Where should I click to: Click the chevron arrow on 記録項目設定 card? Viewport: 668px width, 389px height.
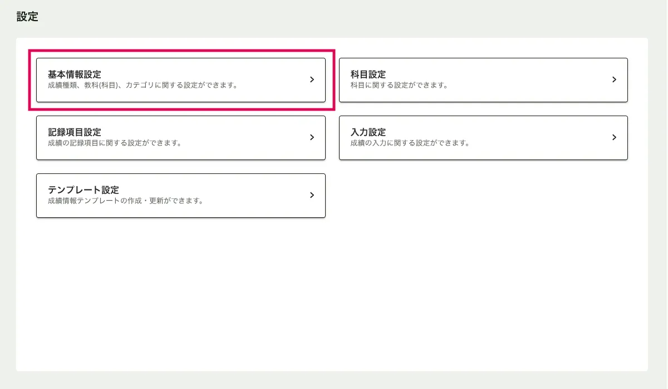pyautogui.click(x=312, y=137)
